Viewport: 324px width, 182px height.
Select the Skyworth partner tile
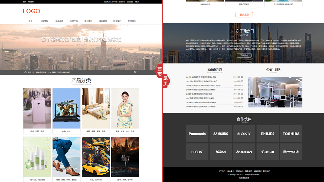(x=291, y=152)
